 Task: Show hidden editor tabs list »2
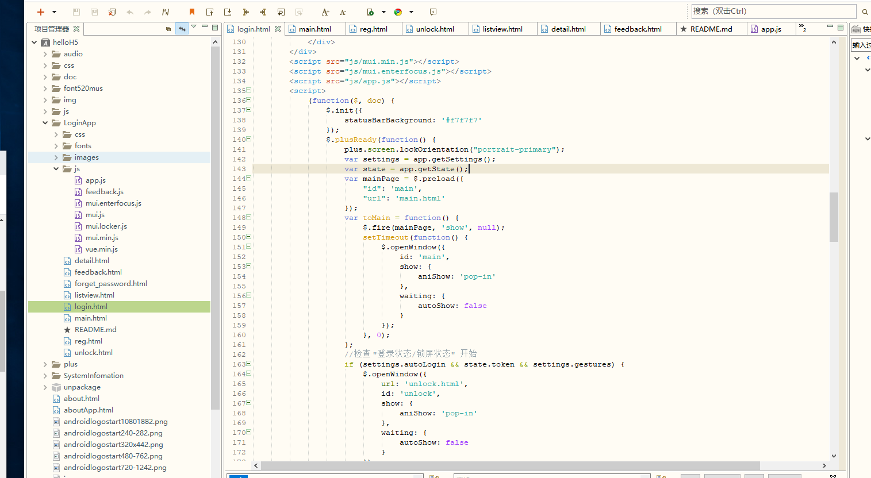tap(803, 28)
